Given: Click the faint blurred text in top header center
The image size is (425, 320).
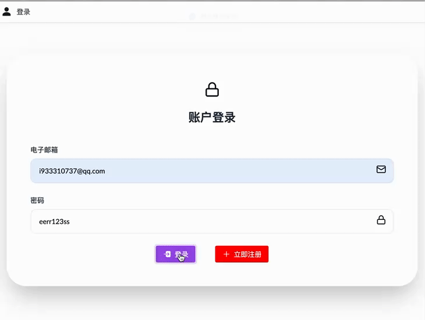Looking at the screenshot, I should (x=212, y=16).
